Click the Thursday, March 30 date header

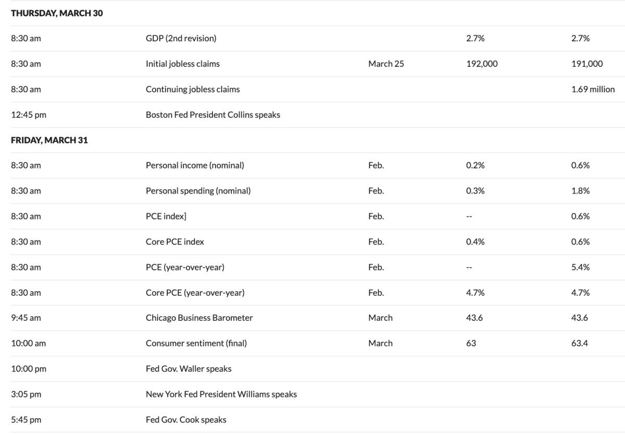coord(57,13)
